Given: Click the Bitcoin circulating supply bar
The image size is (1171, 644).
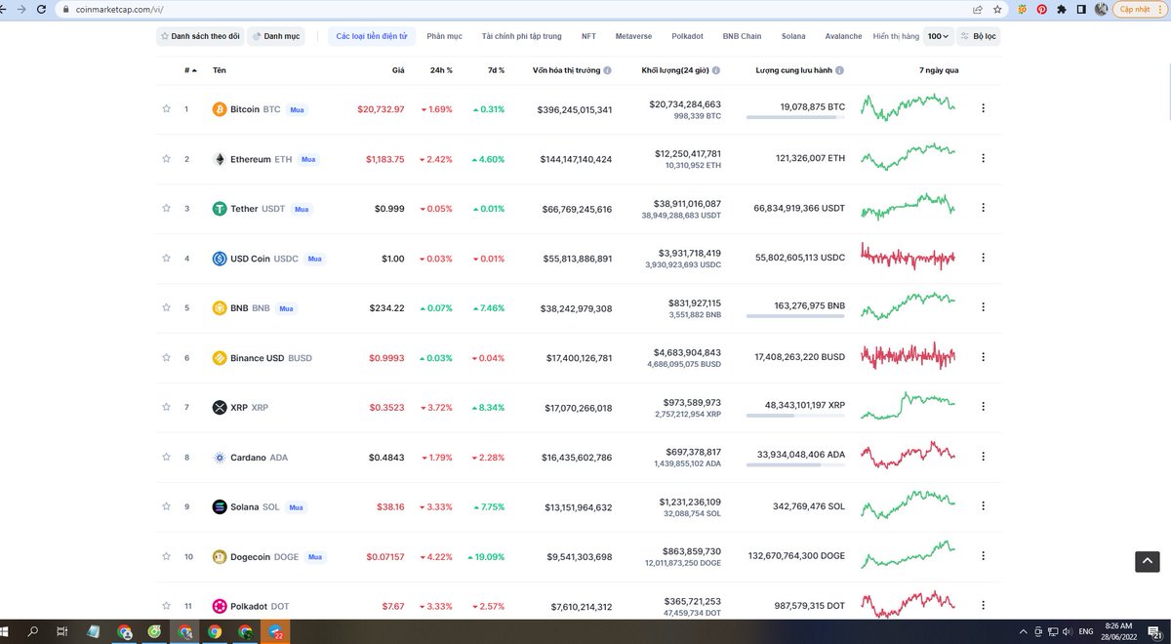Looking at the screenshot, I should tap(795, 118).
